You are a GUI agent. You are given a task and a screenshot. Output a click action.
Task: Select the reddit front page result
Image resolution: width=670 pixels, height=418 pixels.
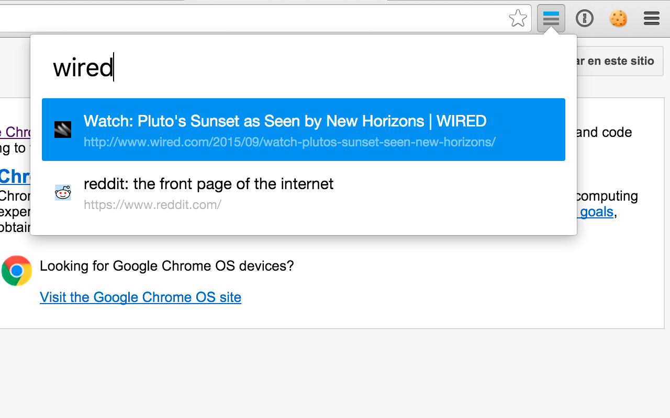[304, 192]
